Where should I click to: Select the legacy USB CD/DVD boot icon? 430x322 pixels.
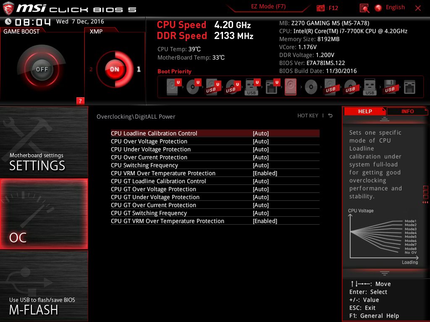(x=350, y=87)
